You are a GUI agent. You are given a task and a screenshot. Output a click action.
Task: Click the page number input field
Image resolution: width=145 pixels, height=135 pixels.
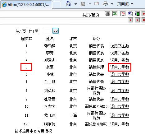pyautogui.click(x=48, y=31)
